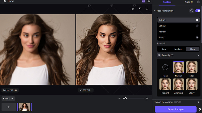Click the Before: 200*153 label
The width and height of the screenshot is (202, 113).
click(x=10, y=90)
